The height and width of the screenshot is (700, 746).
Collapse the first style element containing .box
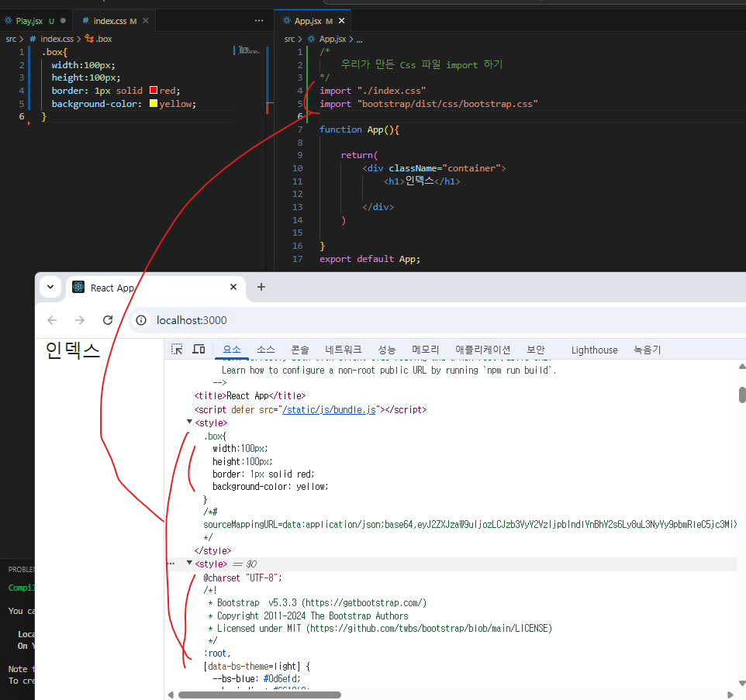189,422
